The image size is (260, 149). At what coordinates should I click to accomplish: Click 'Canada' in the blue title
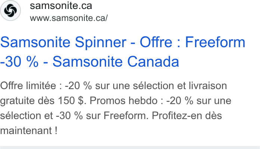(x=153, y=62)
